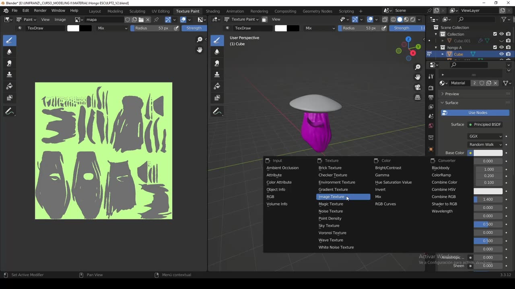The height and width of the screenshot is (289, 515).
Task: Select the Annotate tool in image editor toolbar
Action: 9,112
